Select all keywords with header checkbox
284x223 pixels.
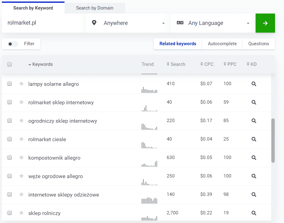coord(10,64)
